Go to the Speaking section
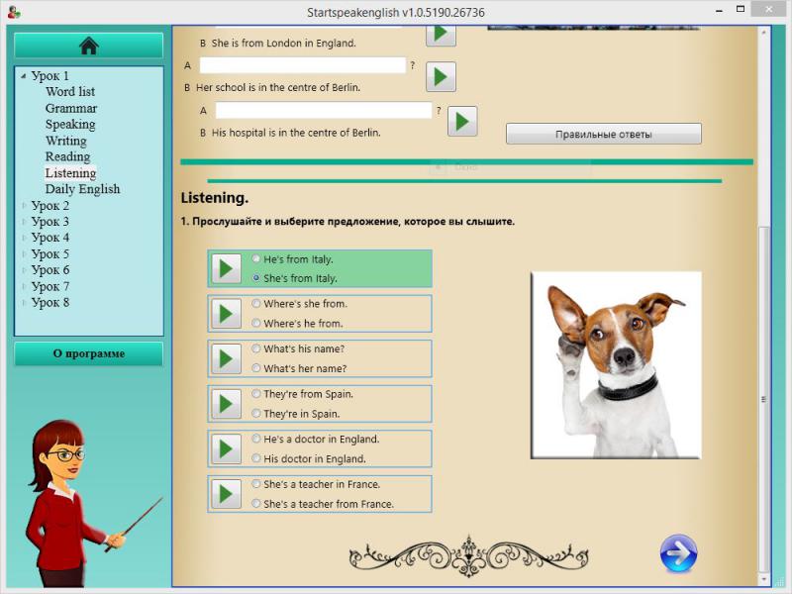The height and width of the screenshot is (594, 792). pyautogui.click(x=70, y=125)
